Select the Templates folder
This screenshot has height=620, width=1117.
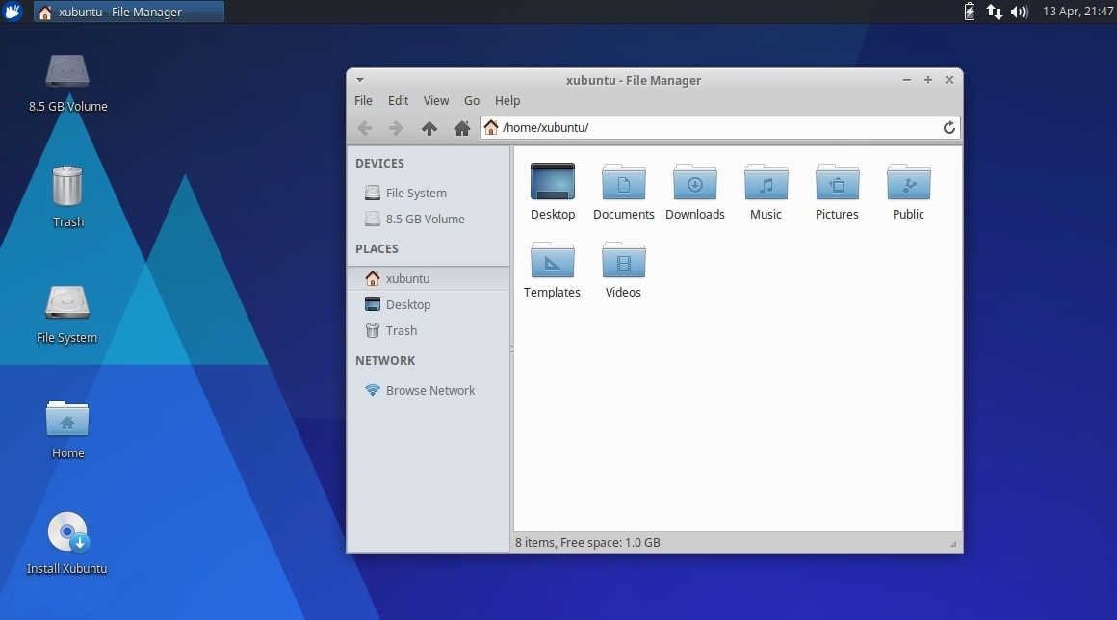tap(552, 260)
